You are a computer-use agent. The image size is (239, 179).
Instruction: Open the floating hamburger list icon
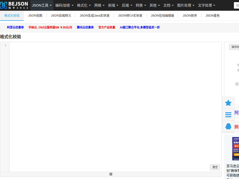(228, 115)
